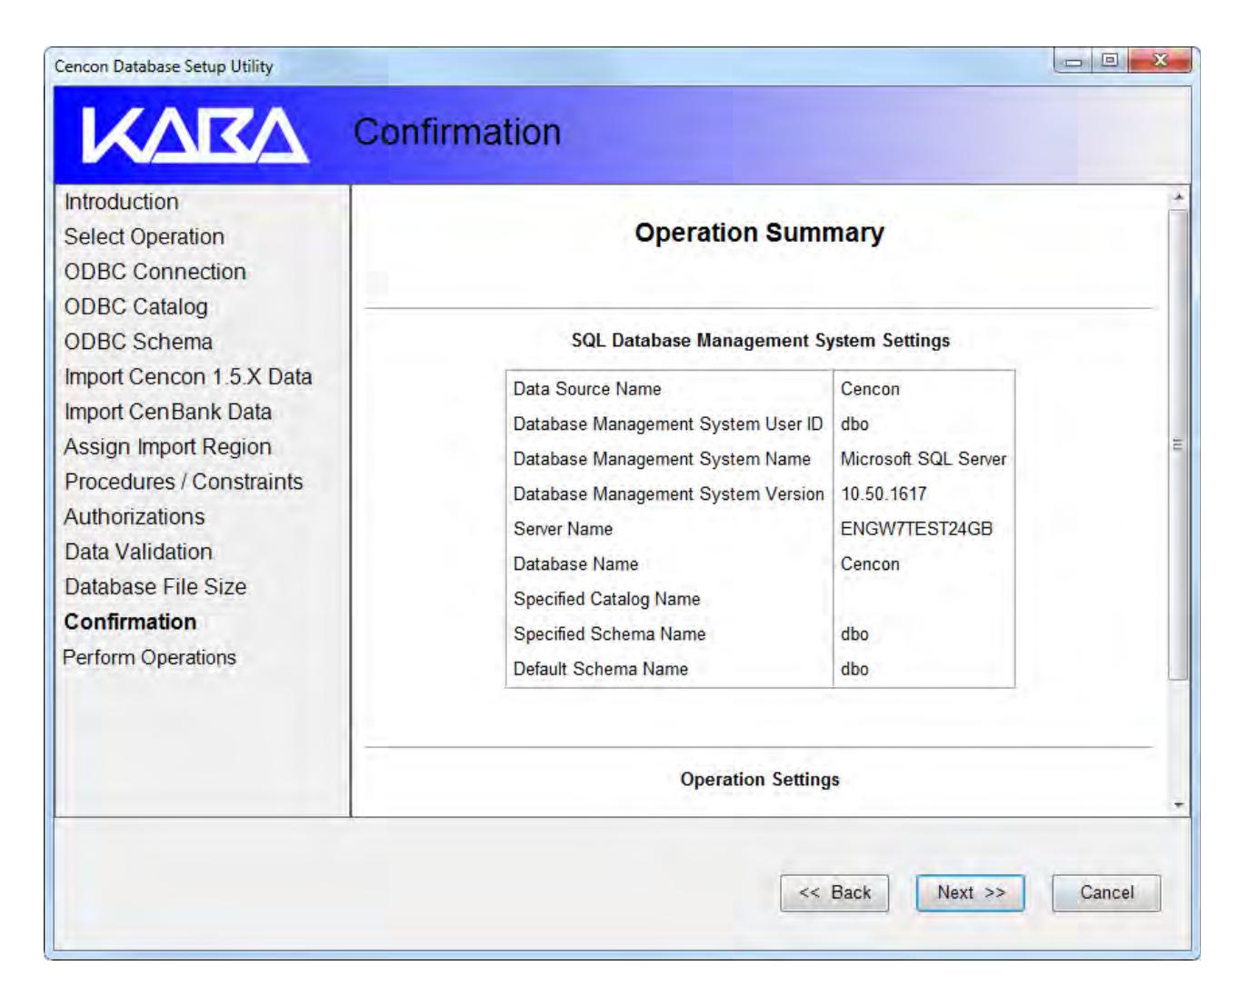
Task: Click the Specified Schema Name label
Action: pyautogui.click(x=609, y=634)
